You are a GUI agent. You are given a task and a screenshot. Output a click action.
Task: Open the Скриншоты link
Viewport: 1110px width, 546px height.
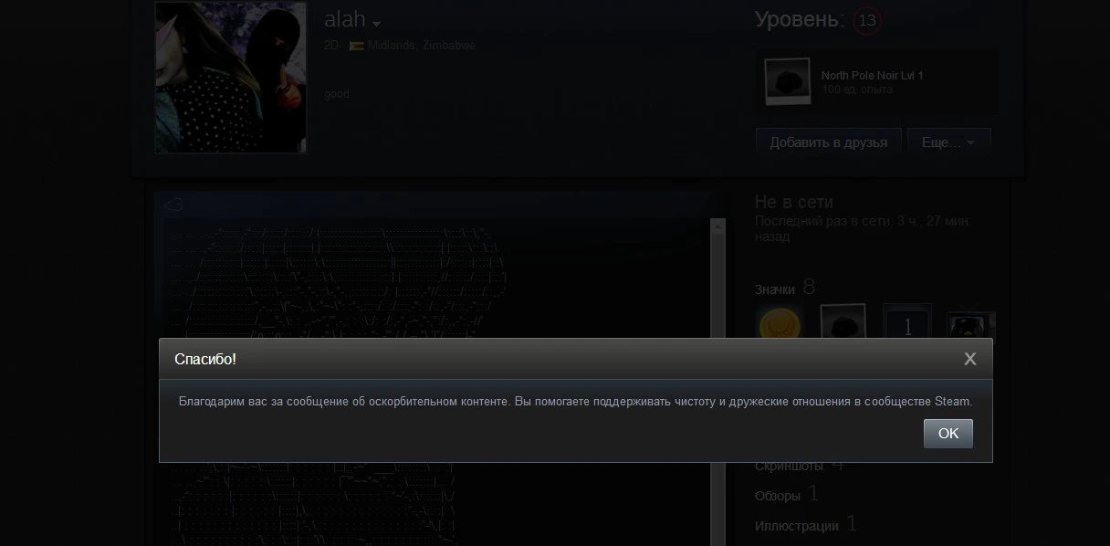pyautogui.click(x=789, y=466)
